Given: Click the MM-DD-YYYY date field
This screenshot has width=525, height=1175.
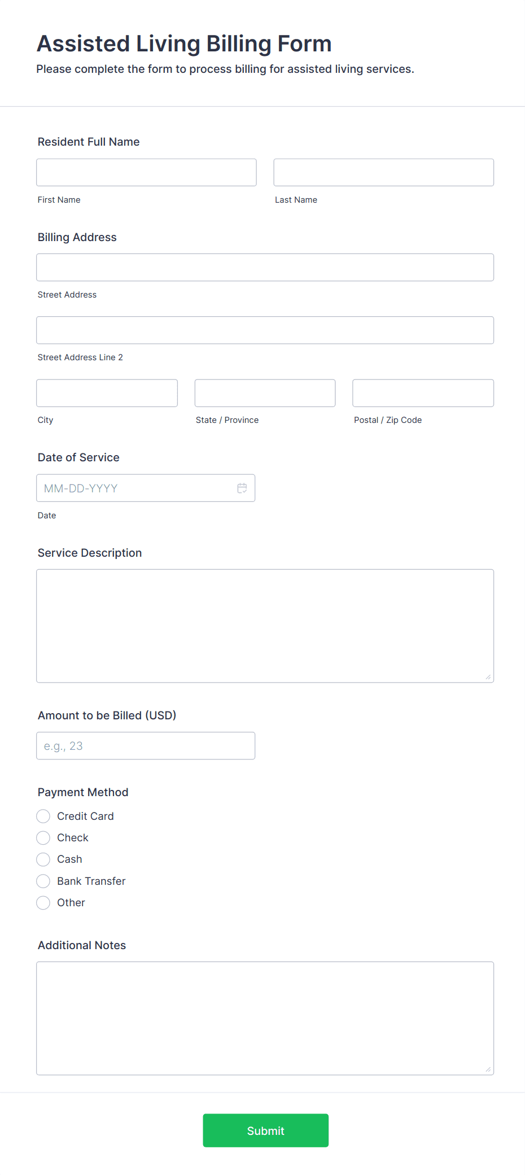Looking at the screenshot, I should (x=135, y=488).
